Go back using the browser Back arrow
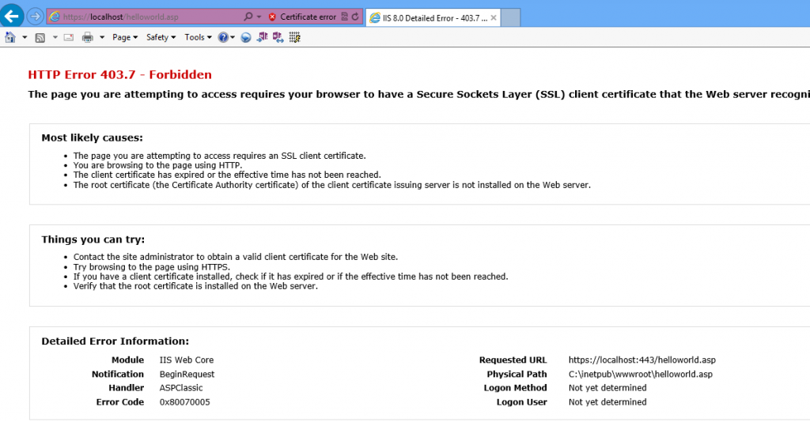Screen dimensions: 810x422 coord(11,17)
